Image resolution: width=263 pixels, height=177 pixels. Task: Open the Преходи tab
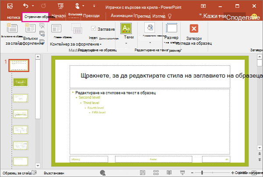[92, 16]
